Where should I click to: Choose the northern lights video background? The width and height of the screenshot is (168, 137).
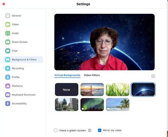92,105
